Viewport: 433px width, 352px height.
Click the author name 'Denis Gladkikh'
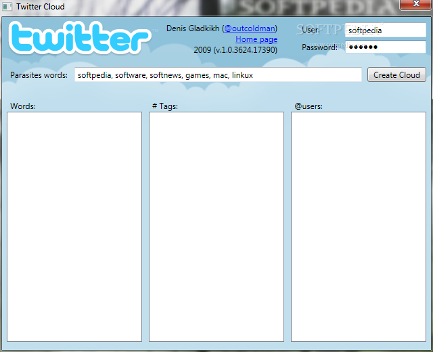point(193,28)
